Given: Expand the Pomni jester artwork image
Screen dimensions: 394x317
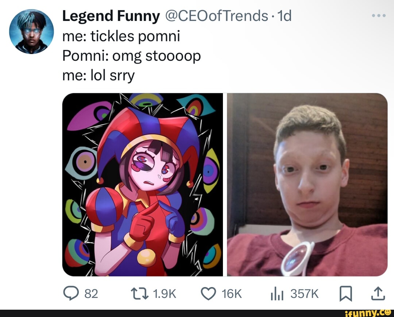Looking at the screenshot, I should [x=143, y=185].
